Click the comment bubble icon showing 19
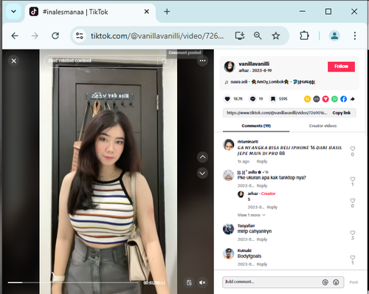Screen dimensions: 369x294 [252, 99]
